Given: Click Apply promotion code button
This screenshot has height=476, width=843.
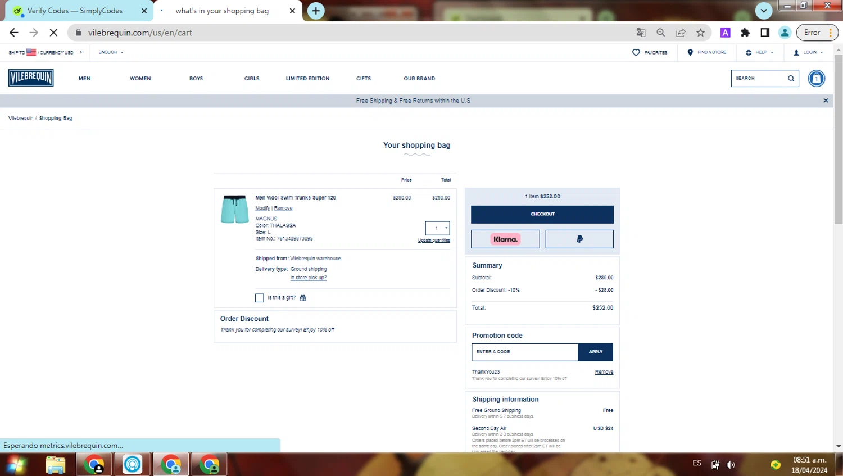Looking at the screenshot, I should click(x=595, y=352).
